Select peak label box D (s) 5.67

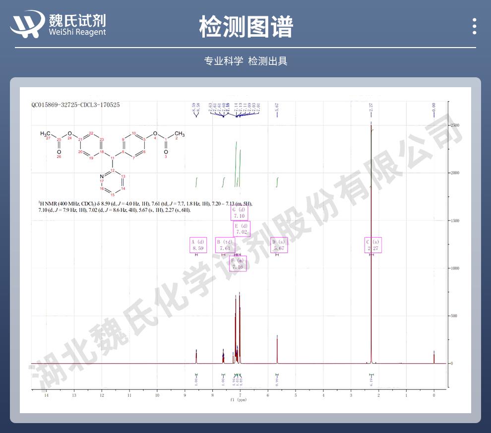[279, 245]
